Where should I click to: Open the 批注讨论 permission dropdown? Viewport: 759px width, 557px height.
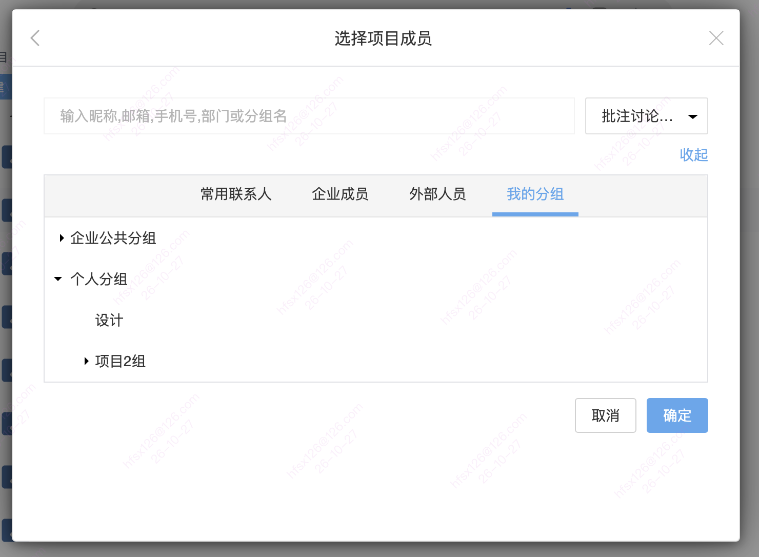point(646,116)
